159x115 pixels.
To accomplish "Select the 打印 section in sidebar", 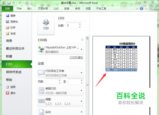I will 17,64.
